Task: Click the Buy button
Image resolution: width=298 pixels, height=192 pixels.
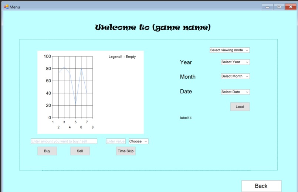Action: click(x=47, y=151)
